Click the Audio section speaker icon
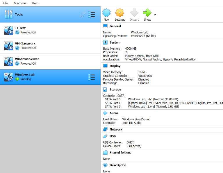This screenshot has height=173, width=223. 105,113
